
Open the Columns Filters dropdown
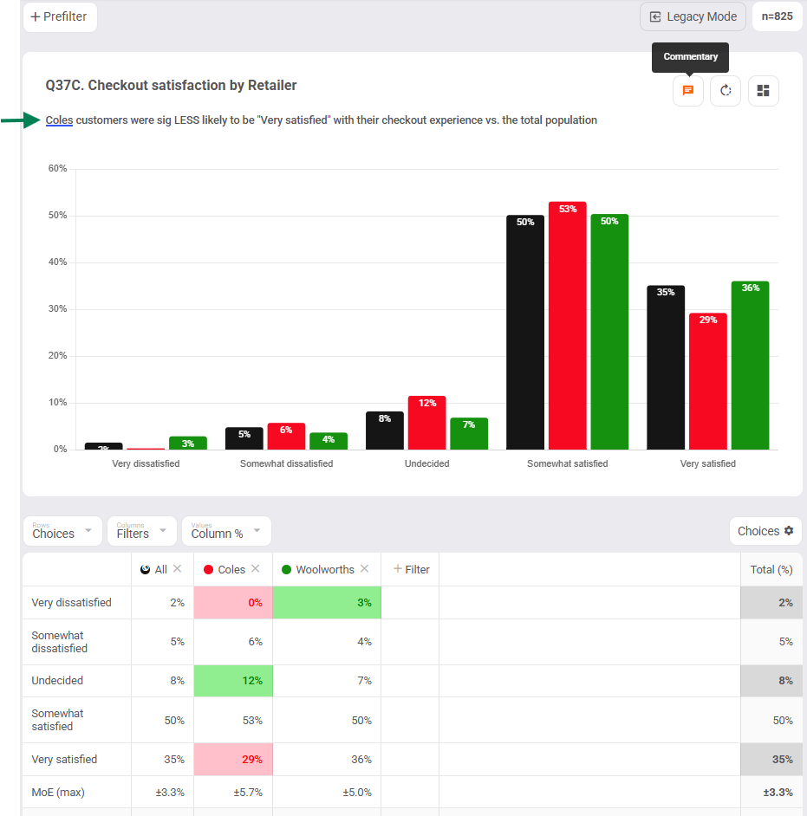point(141,531)
